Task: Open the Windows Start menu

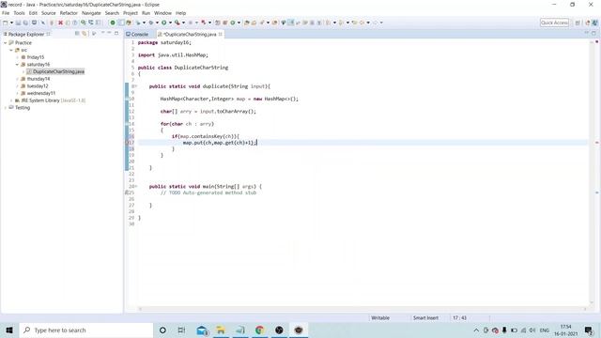Action: [9, 330]
